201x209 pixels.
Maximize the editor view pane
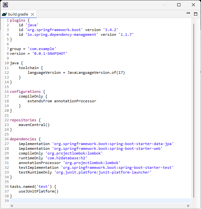click(x=196, y=14)
